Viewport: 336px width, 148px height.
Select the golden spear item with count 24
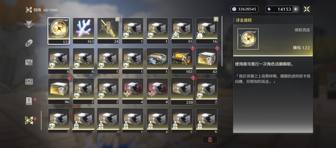pos(108,31)
